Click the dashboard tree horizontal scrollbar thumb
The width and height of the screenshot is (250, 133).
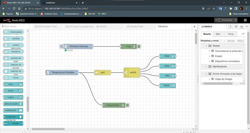coord(218,84)
